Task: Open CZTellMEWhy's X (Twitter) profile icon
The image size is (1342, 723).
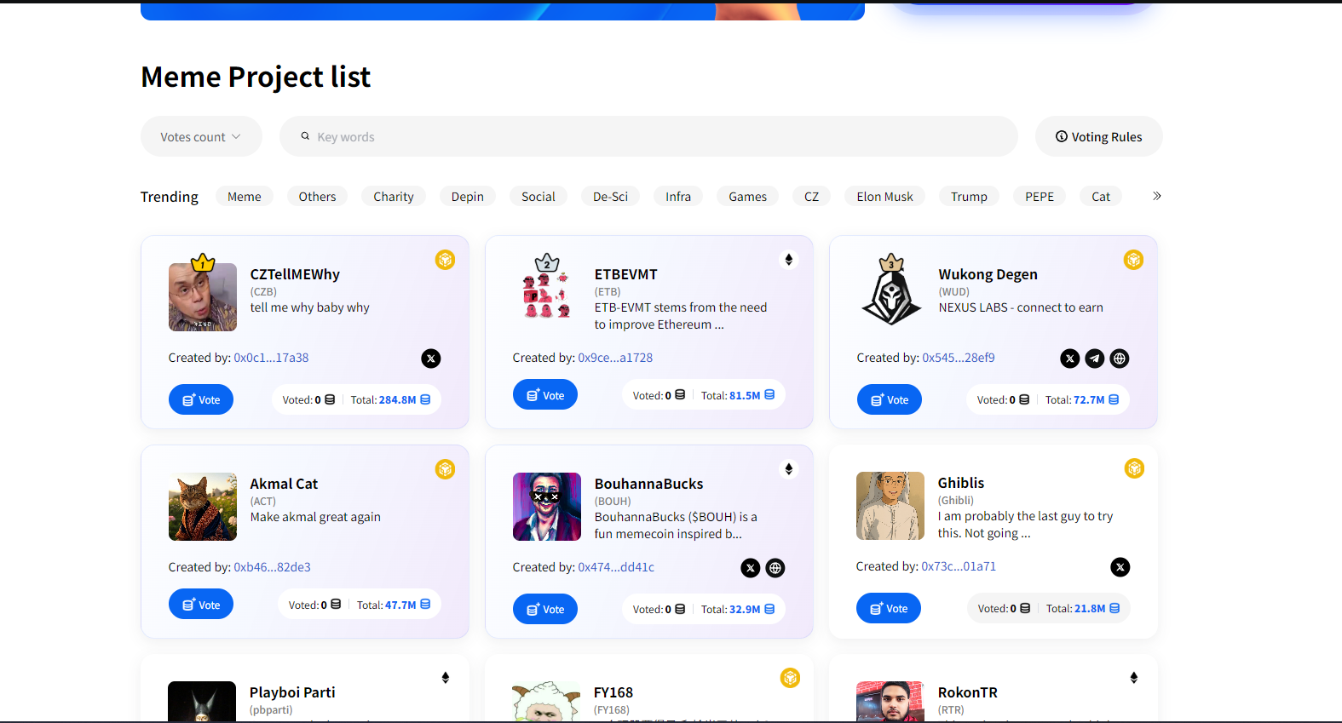Action: pos(431,359)
